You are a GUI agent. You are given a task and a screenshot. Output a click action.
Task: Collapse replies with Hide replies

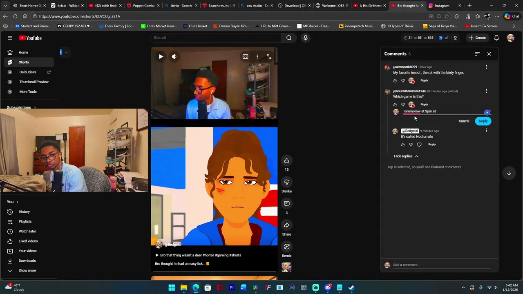[x=406, y=156]
